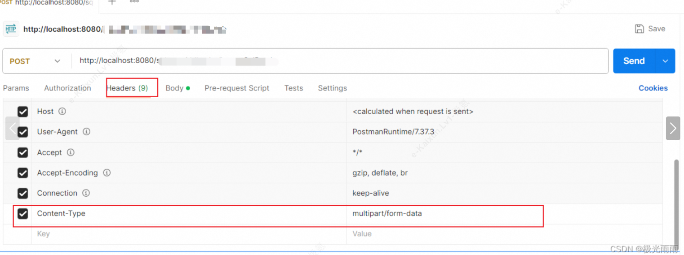684x255 pixels.
Task: Open the Settings tab
Action: (332, 88)
